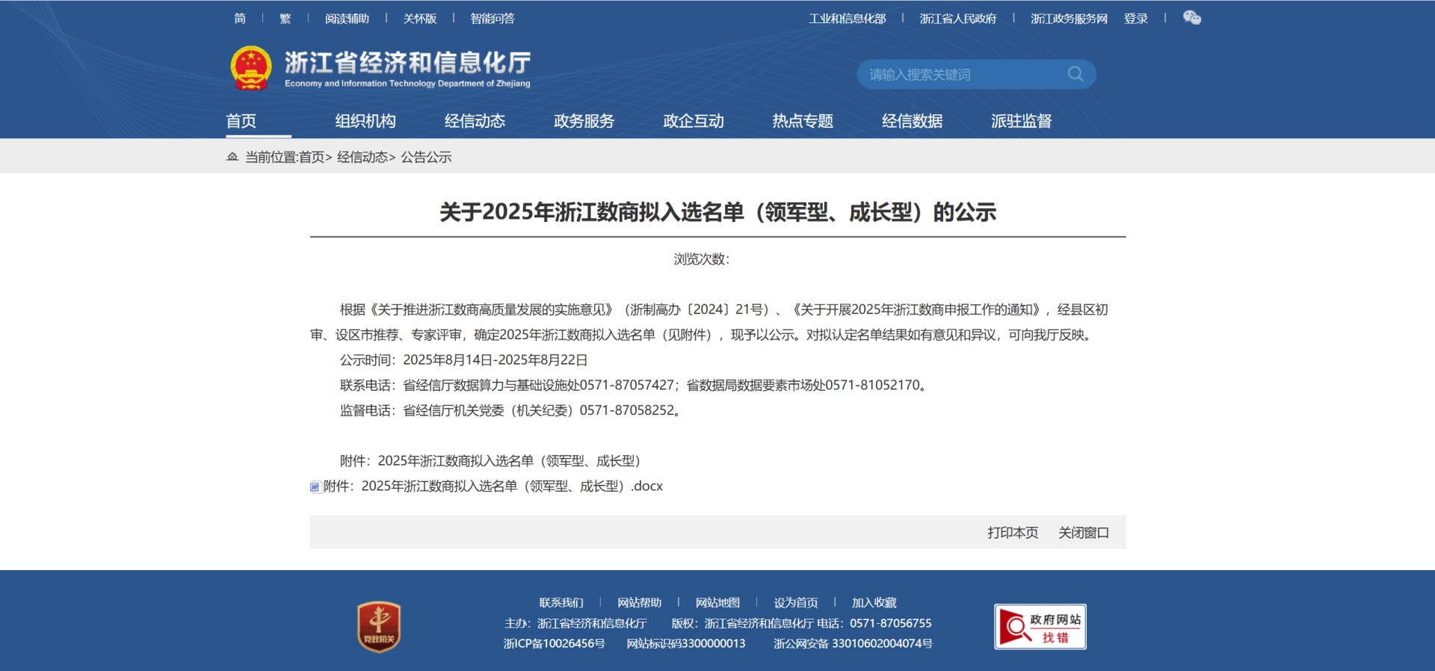Enable 关怀版 care mode
The image size is (1435, 671).
(419, 19)
